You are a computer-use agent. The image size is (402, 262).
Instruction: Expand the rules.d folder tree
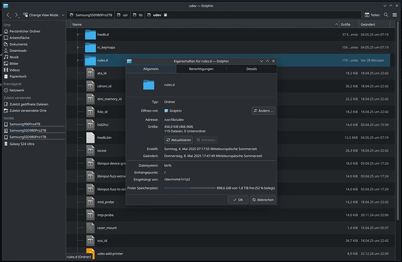[77, 60]
